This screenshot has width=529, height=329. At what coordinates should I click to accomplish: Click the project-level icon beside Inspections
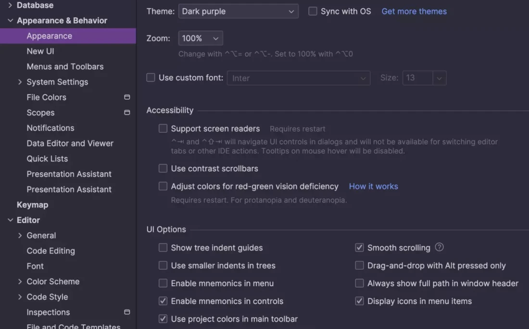tap(127, 312)
